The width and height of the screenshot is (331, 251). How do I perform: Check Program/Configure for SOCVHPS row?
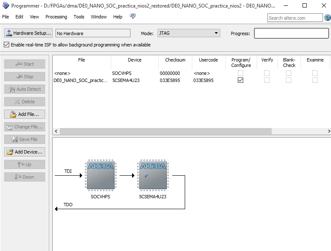point(240,73)
